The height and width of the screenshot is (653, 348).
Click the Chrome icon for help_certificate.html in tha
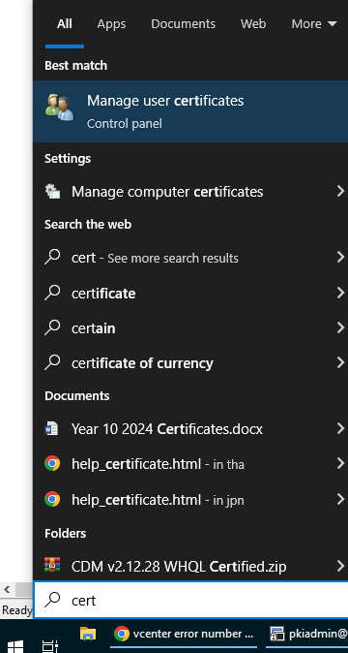pos(52,463)
